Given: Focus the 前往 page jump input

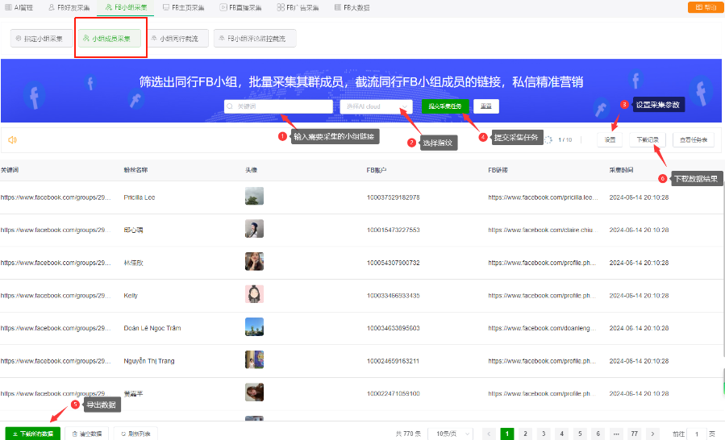Looking at the screenshot, I should [696, 434].
